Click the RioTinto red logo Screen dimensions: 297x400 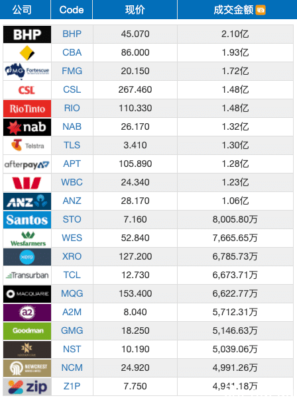pyautogui.click(x=27, y=109)
